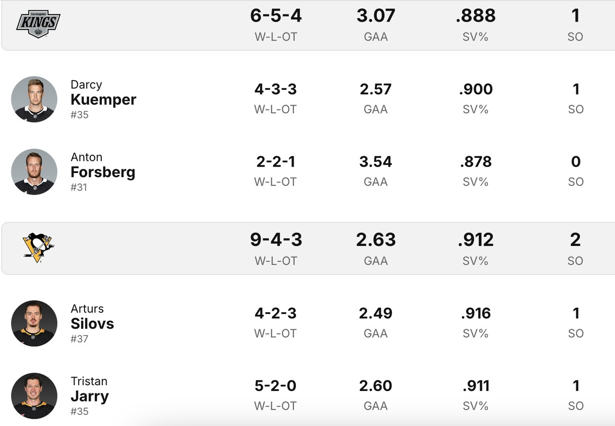Screen dimensions: 615x426
Task: Click Forsberg's 3.54 GAA stat
Action: tap(376, 162)
